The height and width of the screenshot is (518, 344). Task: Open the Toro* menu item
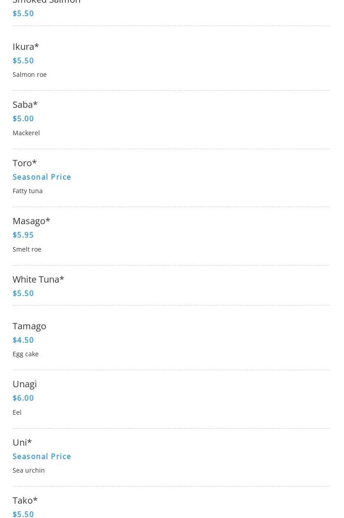tap(24, 163)
